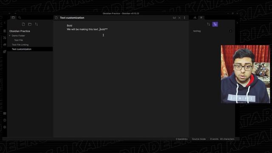Open the backlinks tab in right sidebar
272x153 pixels.
point(195,18)
